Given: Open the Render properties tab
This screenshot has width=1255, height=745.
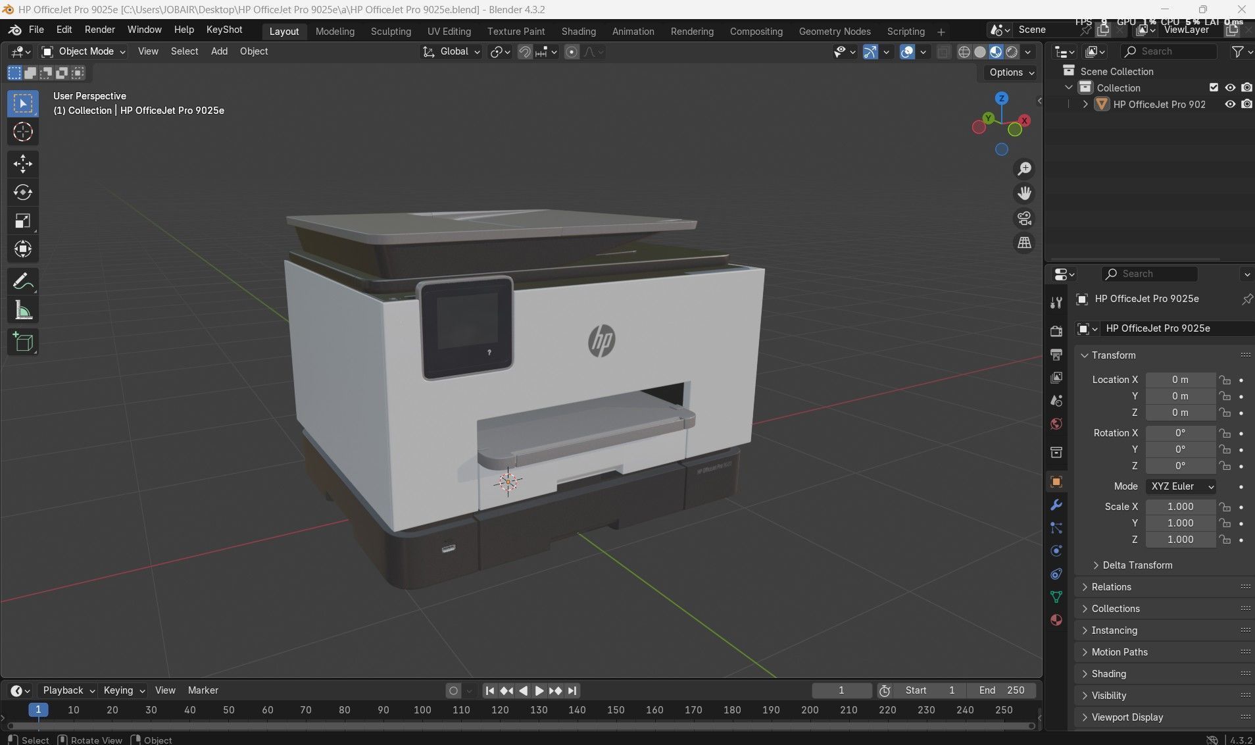Looking at the screenshot, I should [1056, 331].
